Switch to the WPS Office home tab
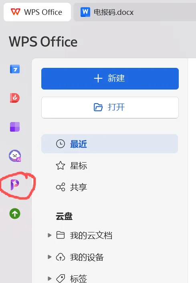The width and height of the screenshot is (196, 283). 37,12
